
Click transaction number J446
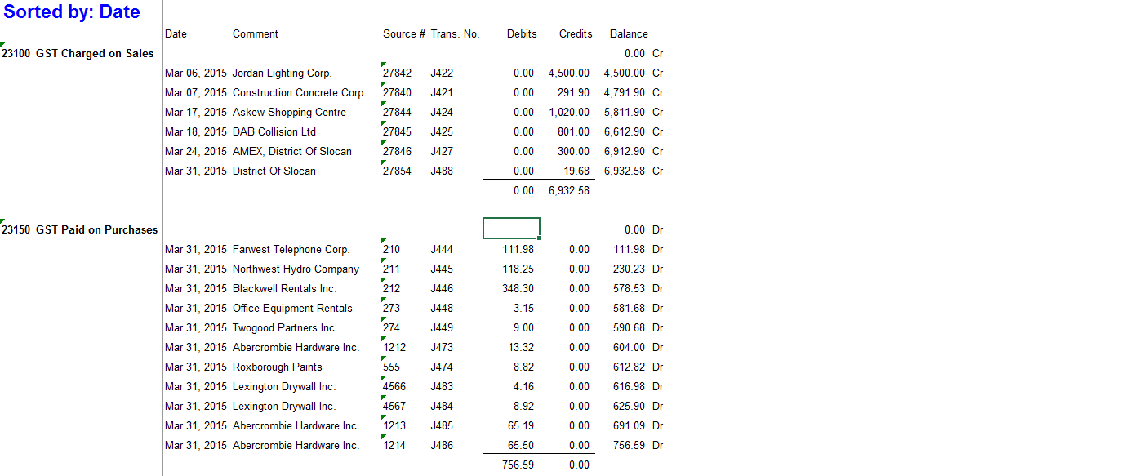pos(442,288)
